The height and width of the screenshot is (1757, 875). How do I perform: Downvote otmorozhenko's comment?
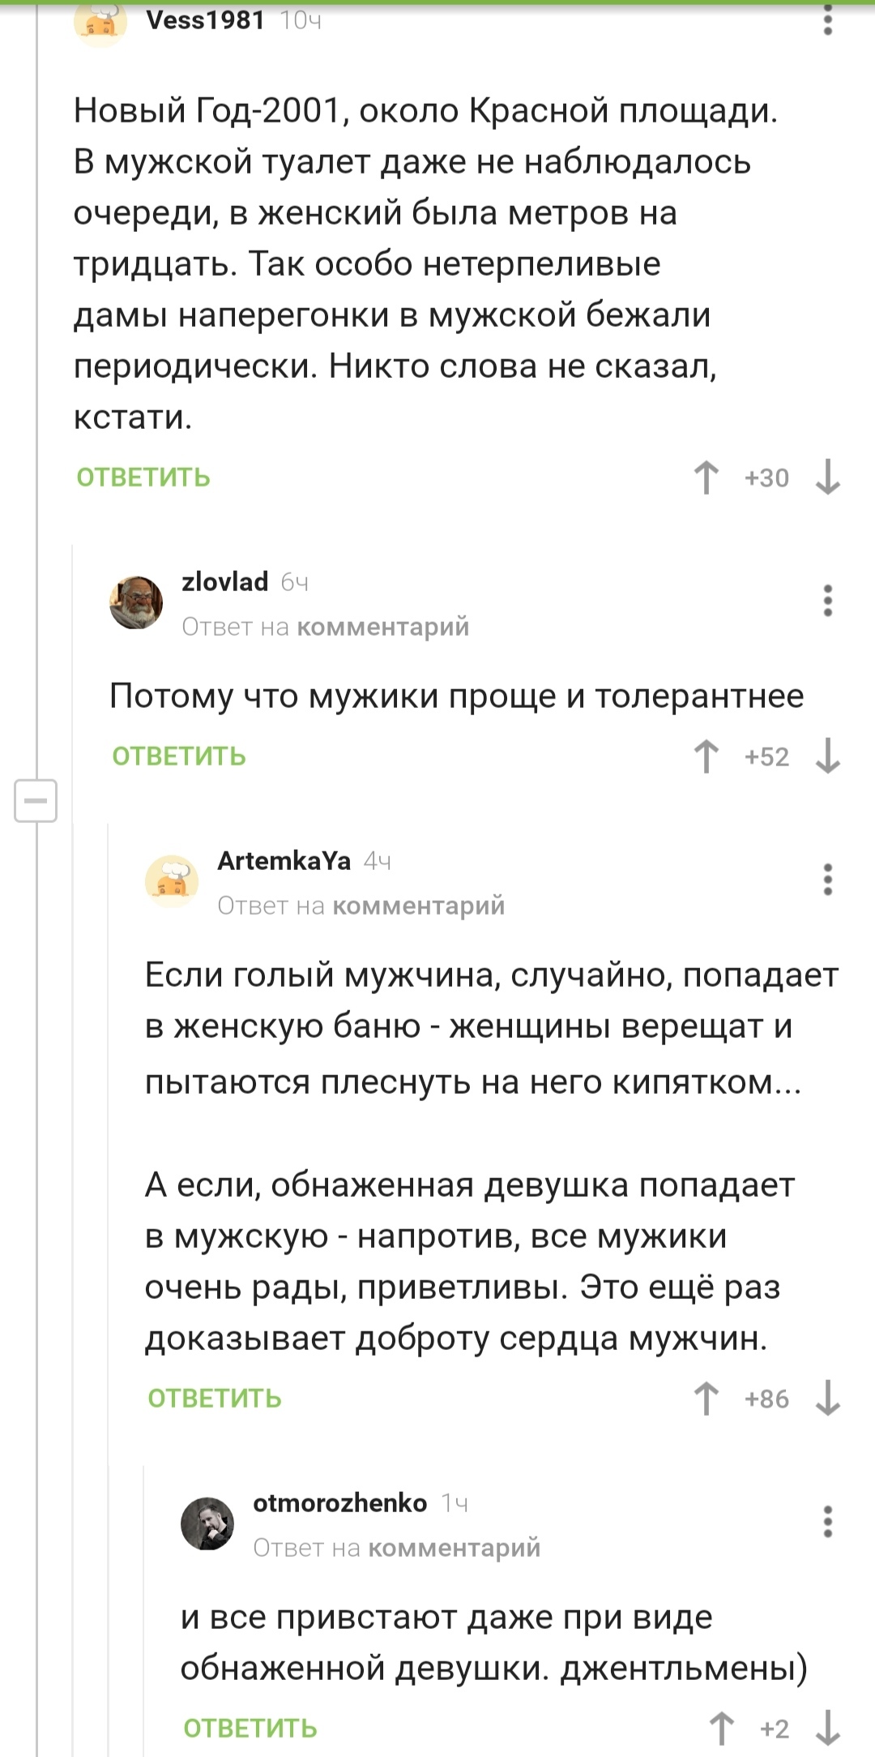click(x=828, y=1729)
